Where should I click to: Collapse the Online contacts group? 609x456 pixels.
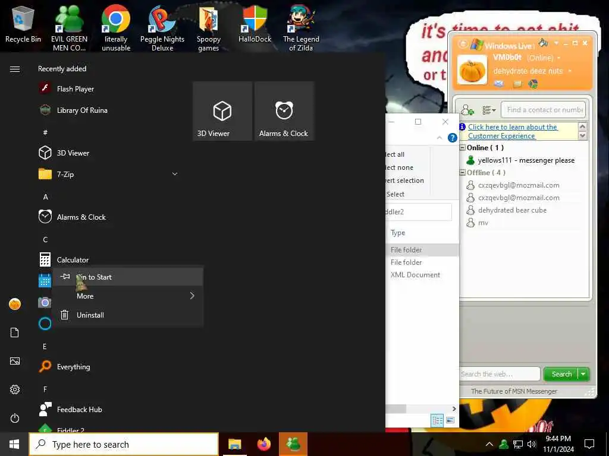(x=463, y=148)
